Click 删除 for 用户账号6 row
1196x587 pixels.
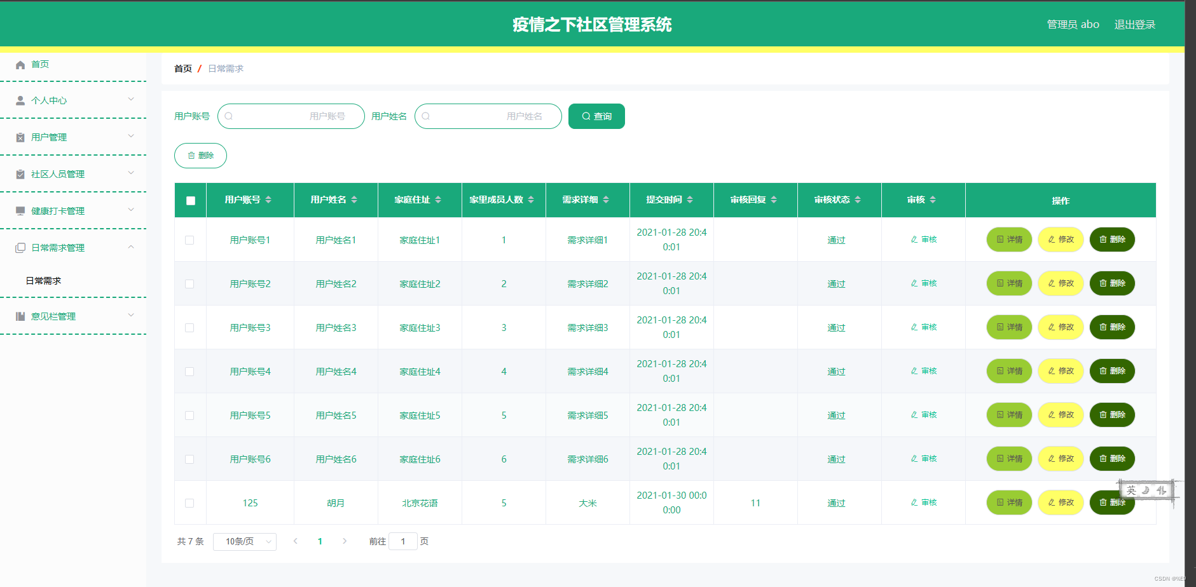click(1112, 459)
